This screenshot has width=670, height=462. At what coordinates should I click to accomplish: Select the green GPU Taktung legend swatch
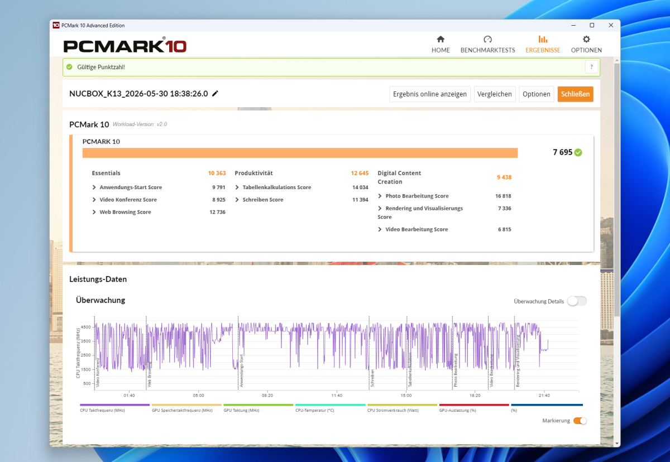tap(259, 405)
